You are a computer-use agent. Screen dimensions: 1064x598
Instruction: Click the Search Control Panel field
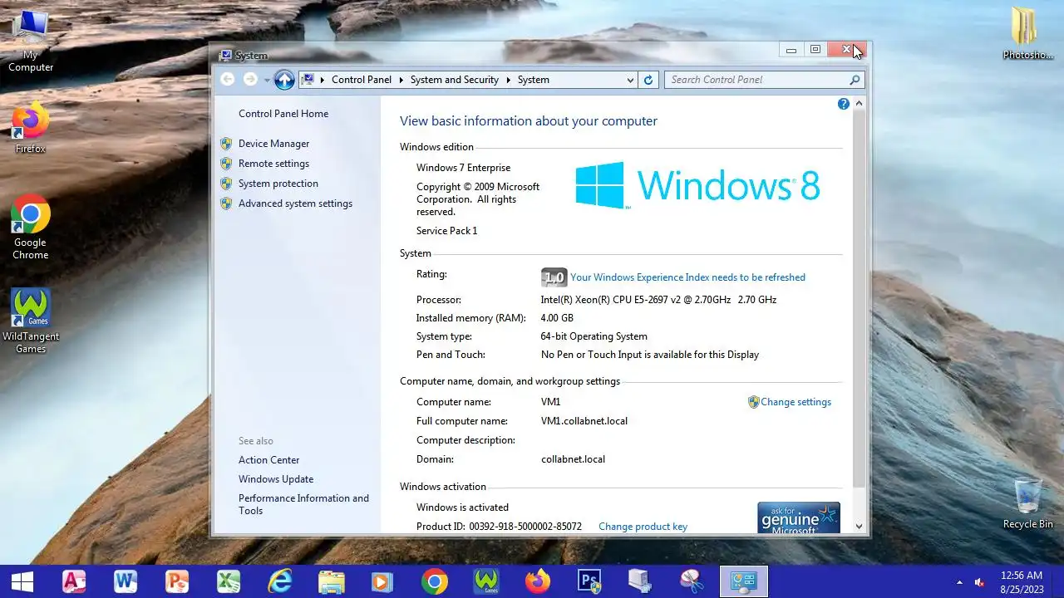764,80
